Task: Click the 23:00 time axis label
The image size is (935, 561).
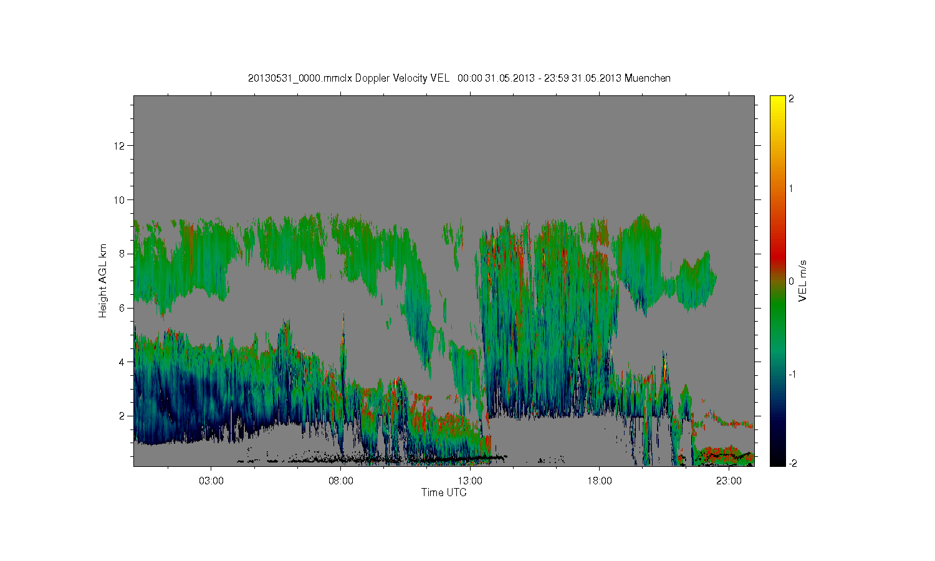Action: (x=729, y=481)
